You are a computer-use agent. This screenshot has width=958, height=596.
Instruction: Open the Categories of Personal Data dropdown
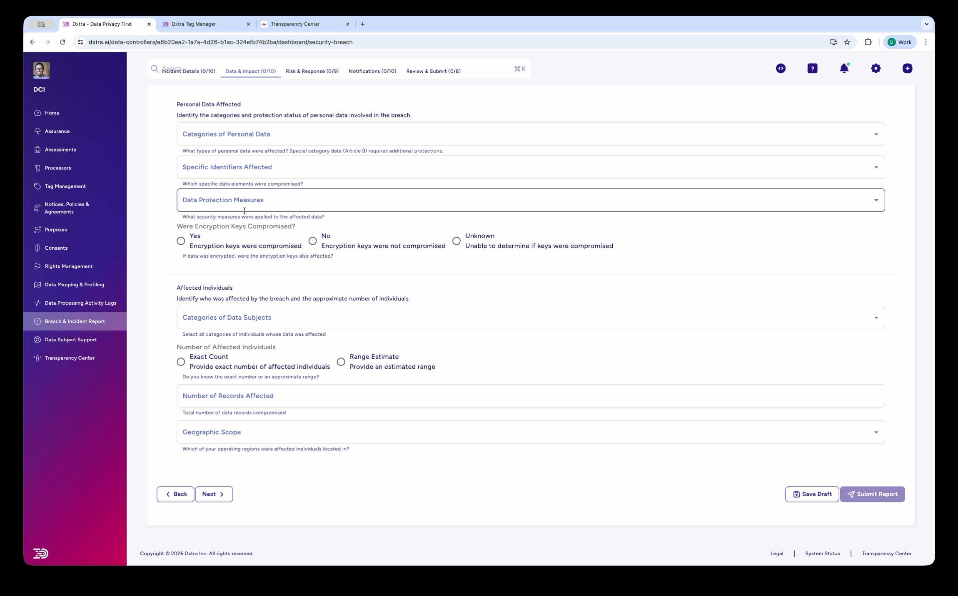530,134
